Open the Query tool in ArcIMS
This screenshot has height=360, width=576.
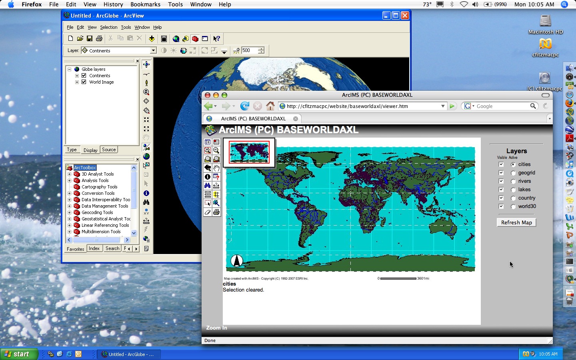point(216,177)
